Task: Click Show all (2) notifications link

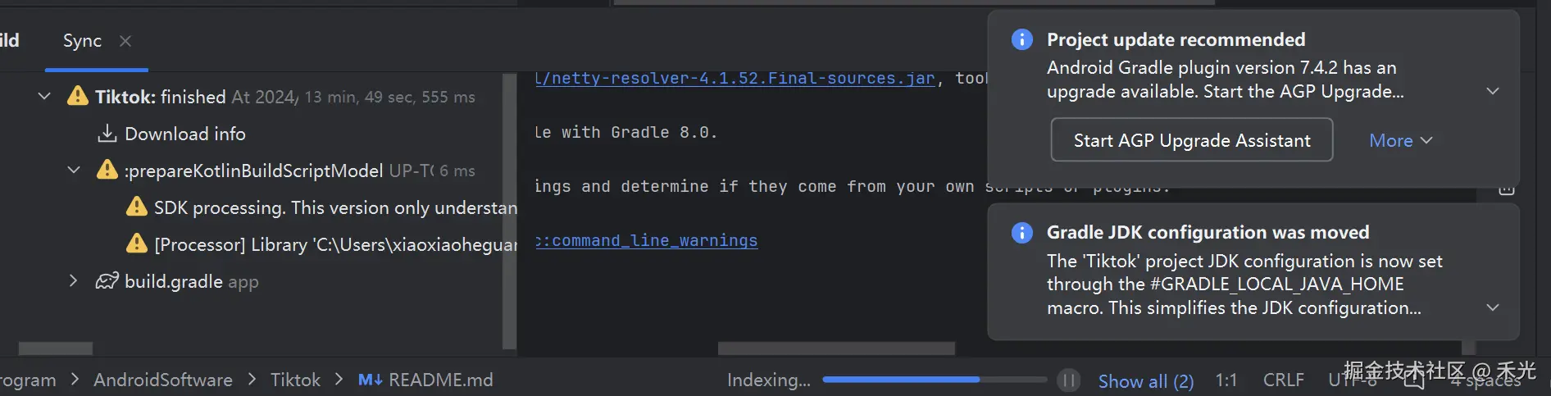Action: pyautogui.click(x=1145, y=381)
